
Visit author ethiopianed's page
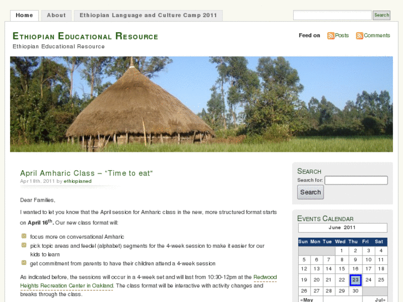pyautogui.click(x=78, y=181)
